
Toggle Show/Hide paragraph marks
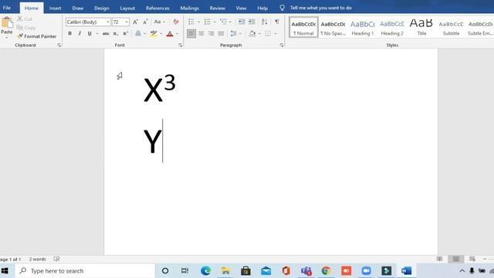277,22
